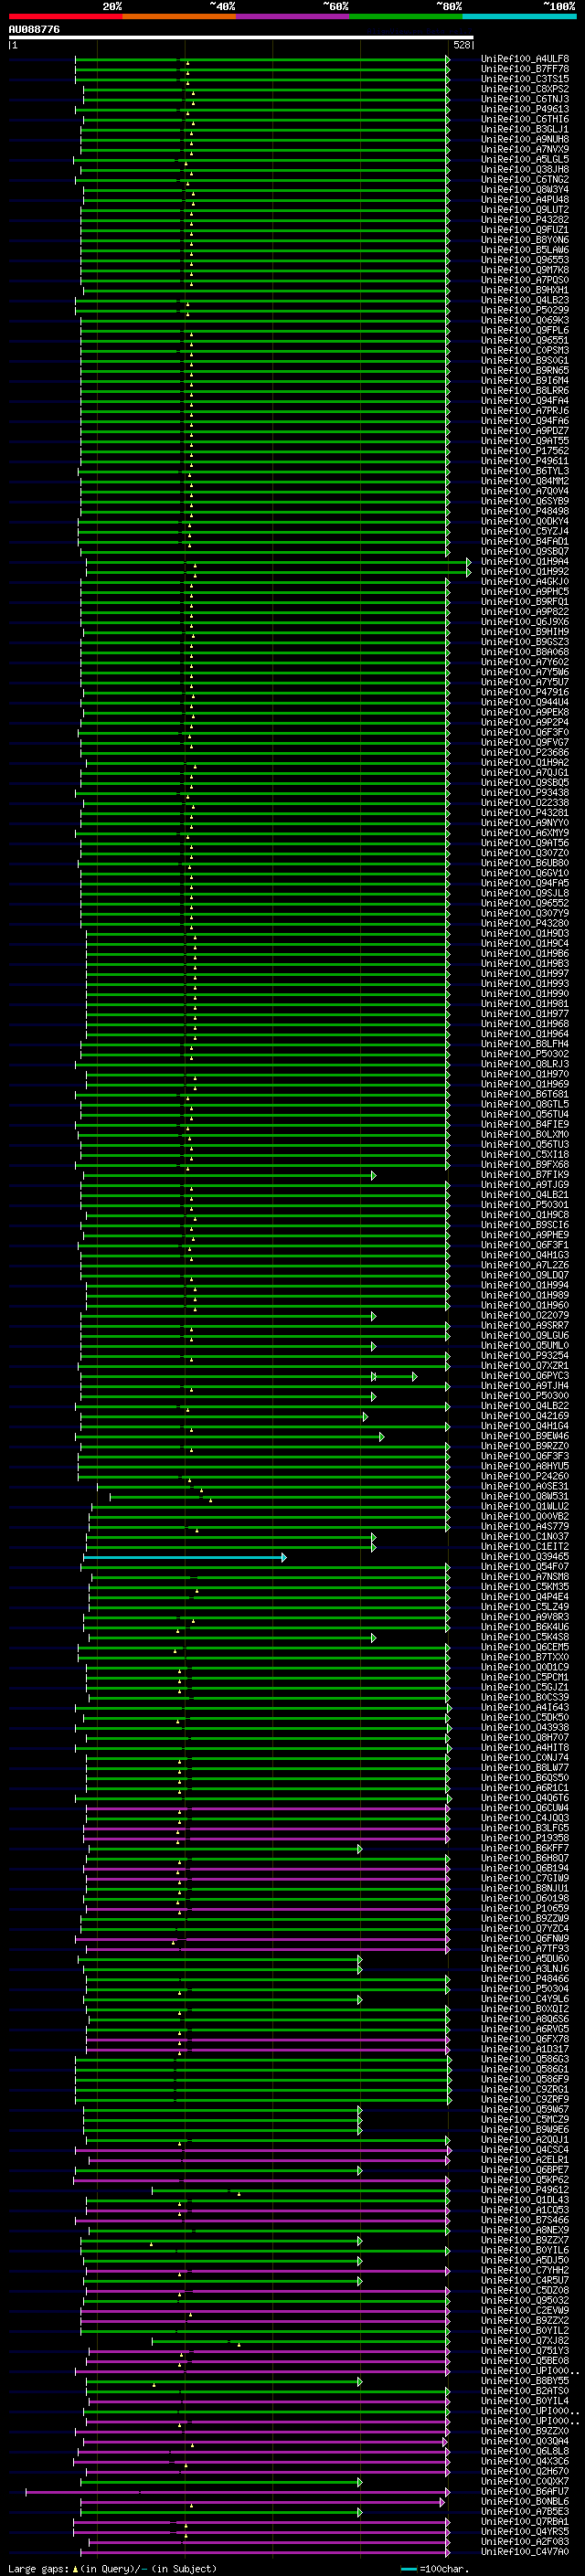Select hit label UniRef100_Q38JH8
Image resolution: width=585 pixels, height=2576 pixels.
coord(524,169)
